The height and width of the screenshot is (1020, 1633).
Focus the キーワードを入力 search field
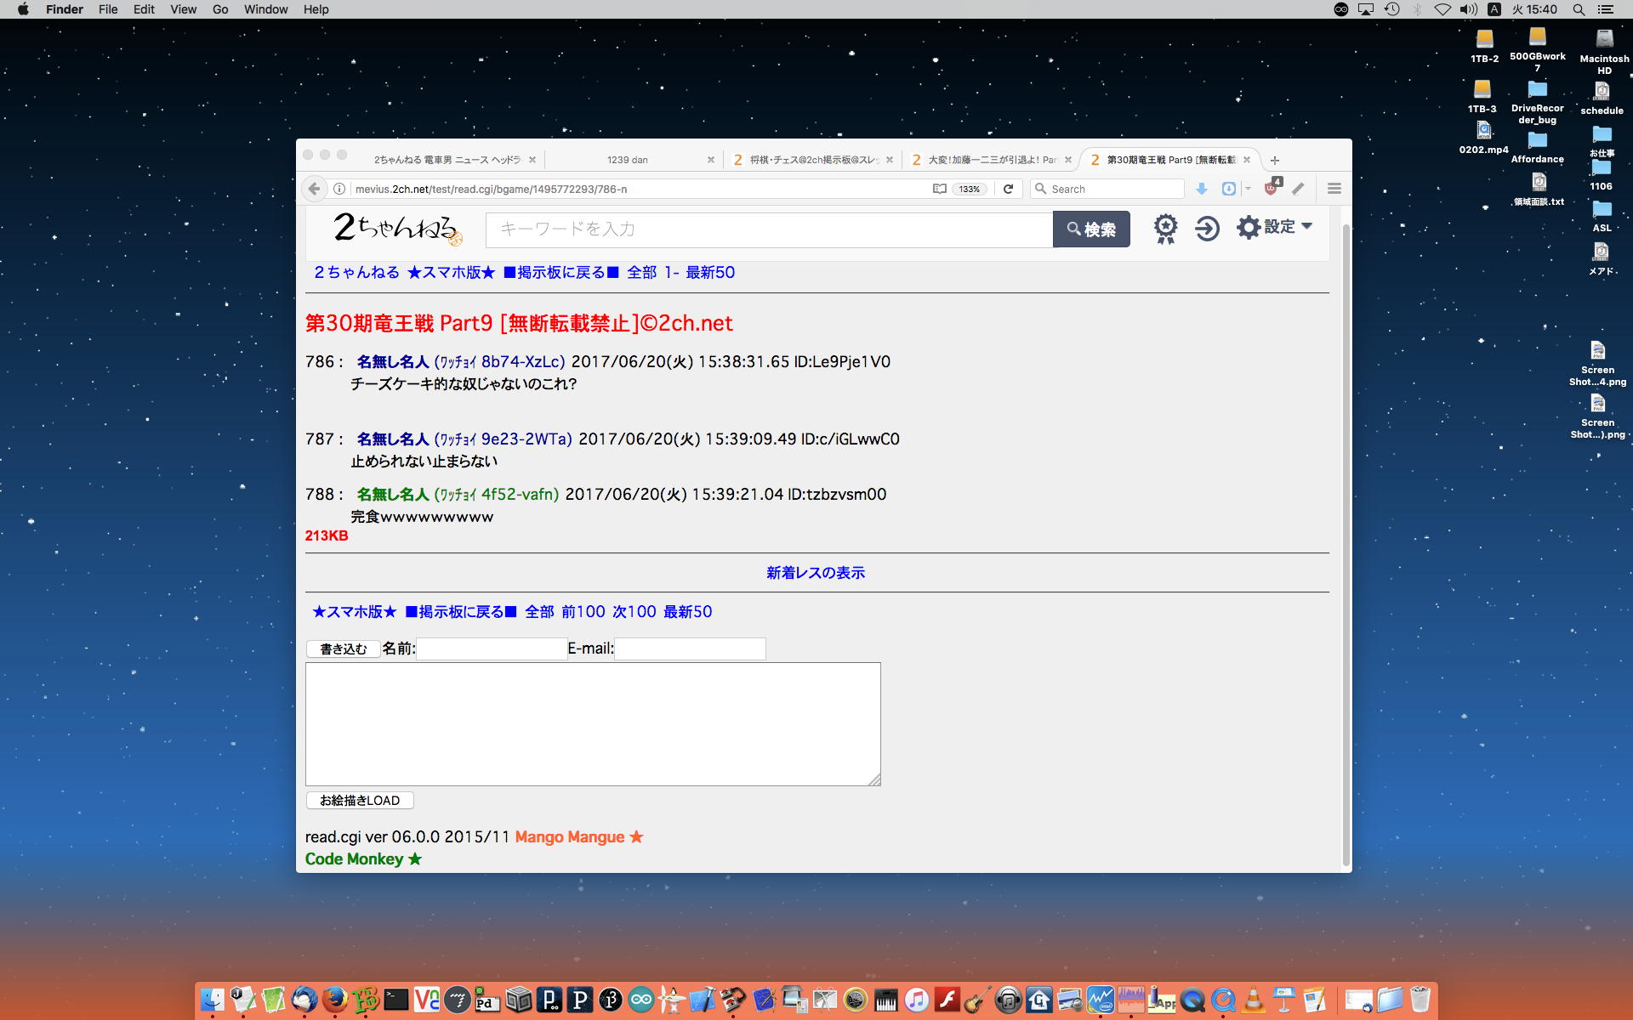click(x=768, y=229)
